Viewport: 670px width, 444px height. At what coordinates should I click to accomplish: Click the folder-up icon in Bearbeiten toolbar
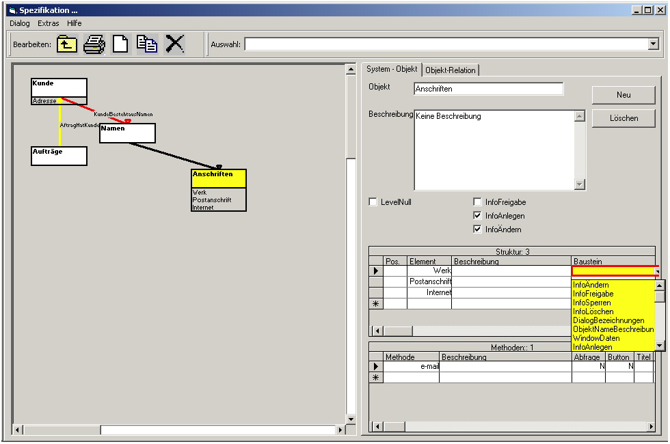click(66, 44)
